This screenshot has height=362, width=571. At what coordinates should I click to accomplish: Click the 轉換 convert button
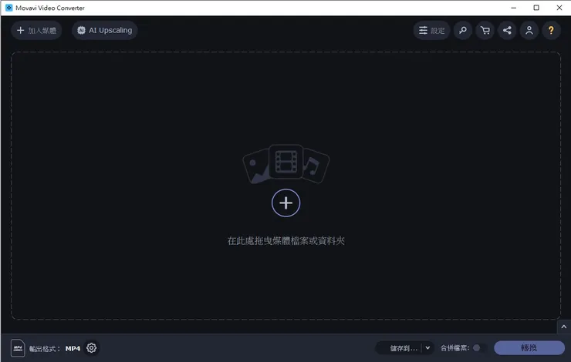tap(529, 348)
